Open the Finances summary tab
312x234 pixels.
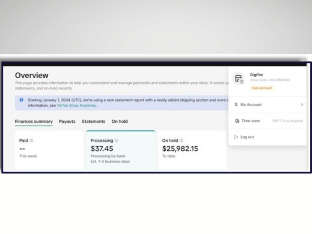34,121
